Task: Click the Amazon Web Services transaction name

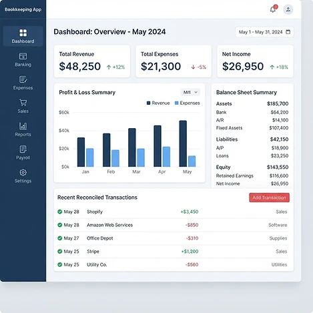Action: click(109, 225)
